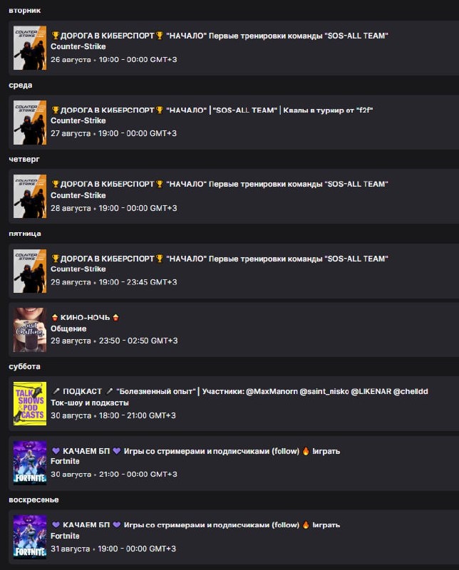459x570 pixels.
Task: Click the purple heart icon before Sunday's КАЧАЕМ БП
Action: 56,525
